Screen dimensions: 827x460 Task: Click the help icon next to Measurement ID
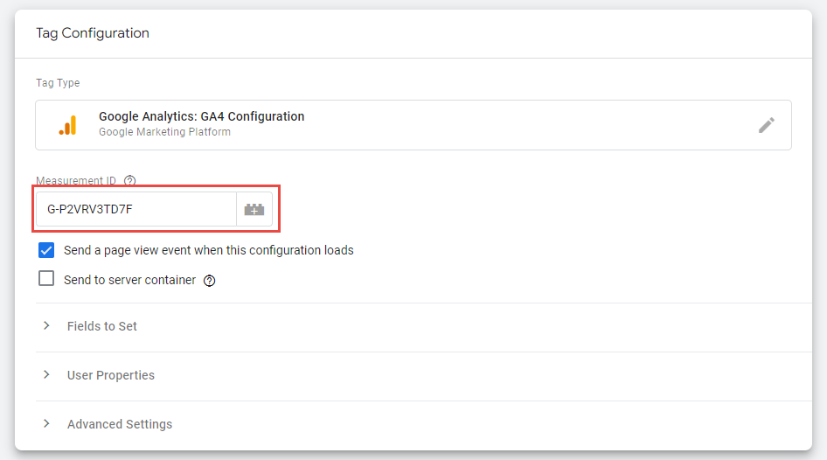click(x=130, y=181)
